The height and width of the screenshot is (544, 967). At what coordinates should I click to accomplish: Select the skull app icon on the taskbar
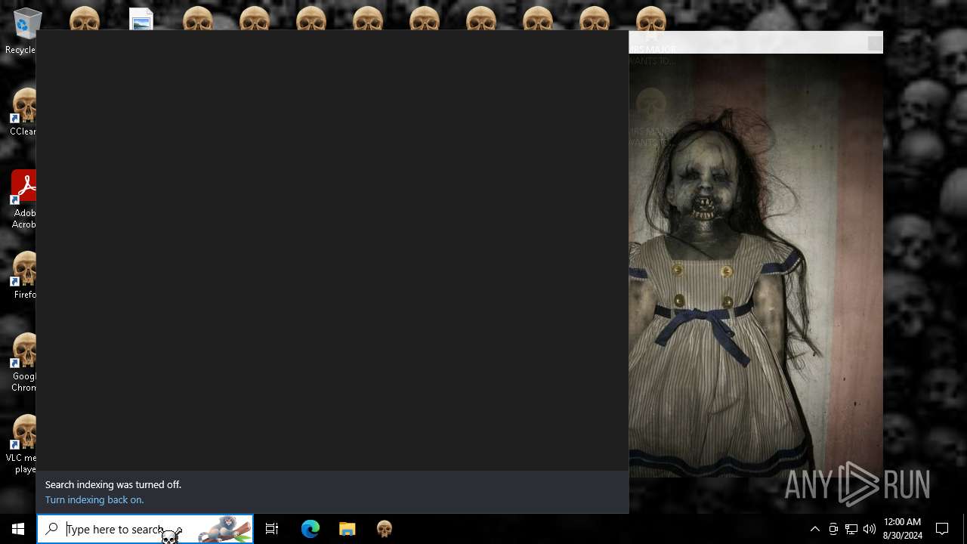384,529
